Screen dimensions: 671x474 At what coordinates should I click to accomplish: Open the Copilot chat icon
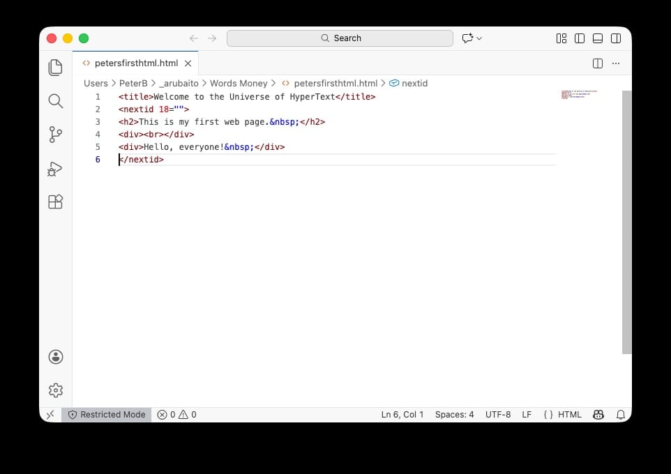click(467, 38)
